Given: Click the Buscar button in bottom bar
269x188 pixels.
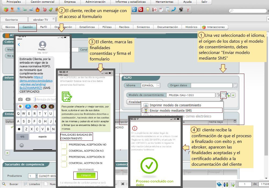Looking at the screenshot, I should point(11,184).
